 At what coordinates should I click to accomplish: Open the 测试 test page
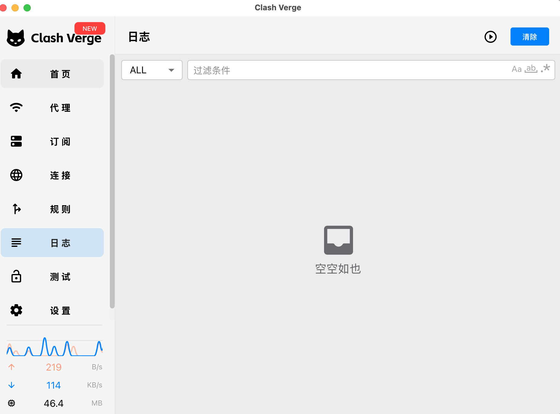(52, 276)
